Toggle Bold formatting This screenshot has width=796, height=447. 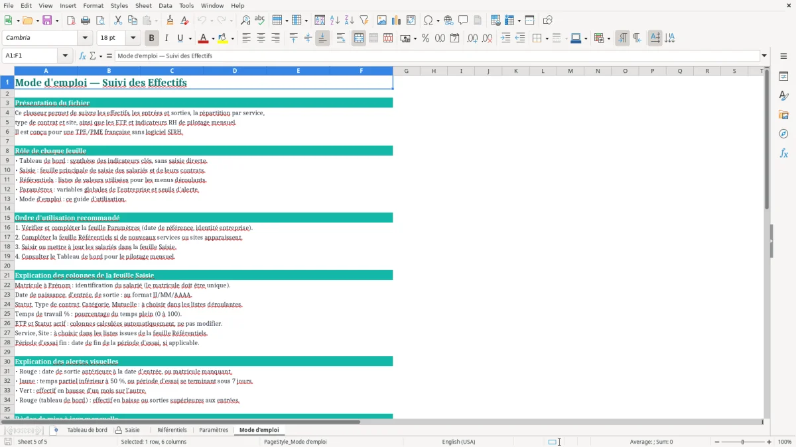151,38
